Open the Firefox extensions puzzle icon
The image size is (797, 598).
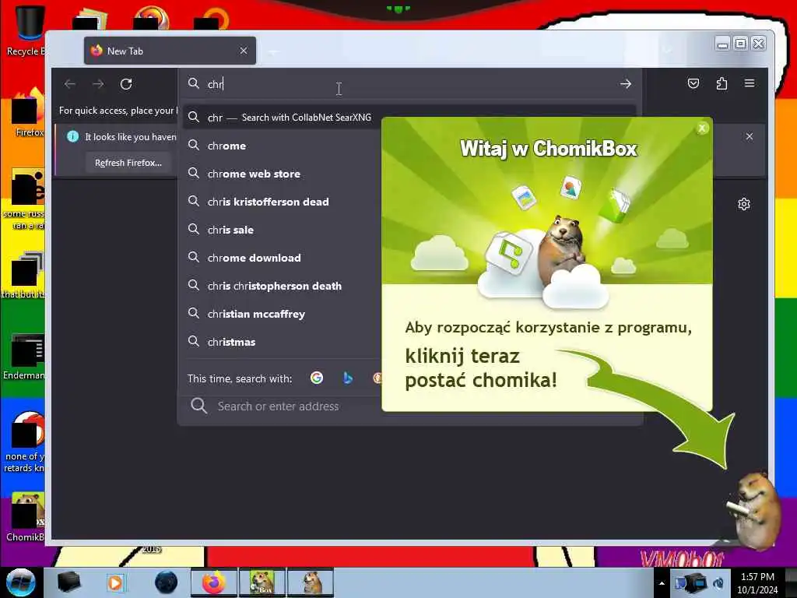pos(722,83)
